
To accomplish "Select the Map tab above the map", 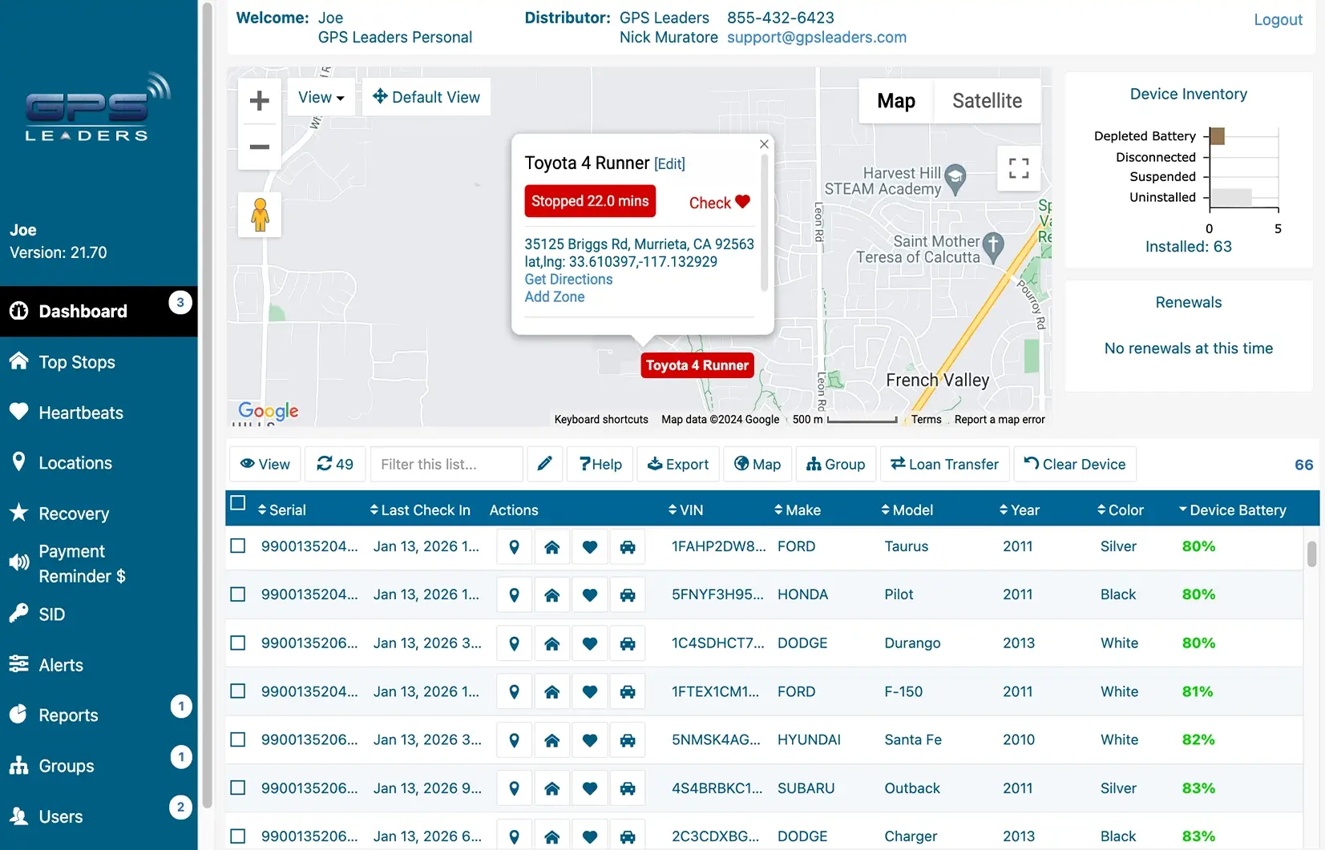I will point(895,101).
